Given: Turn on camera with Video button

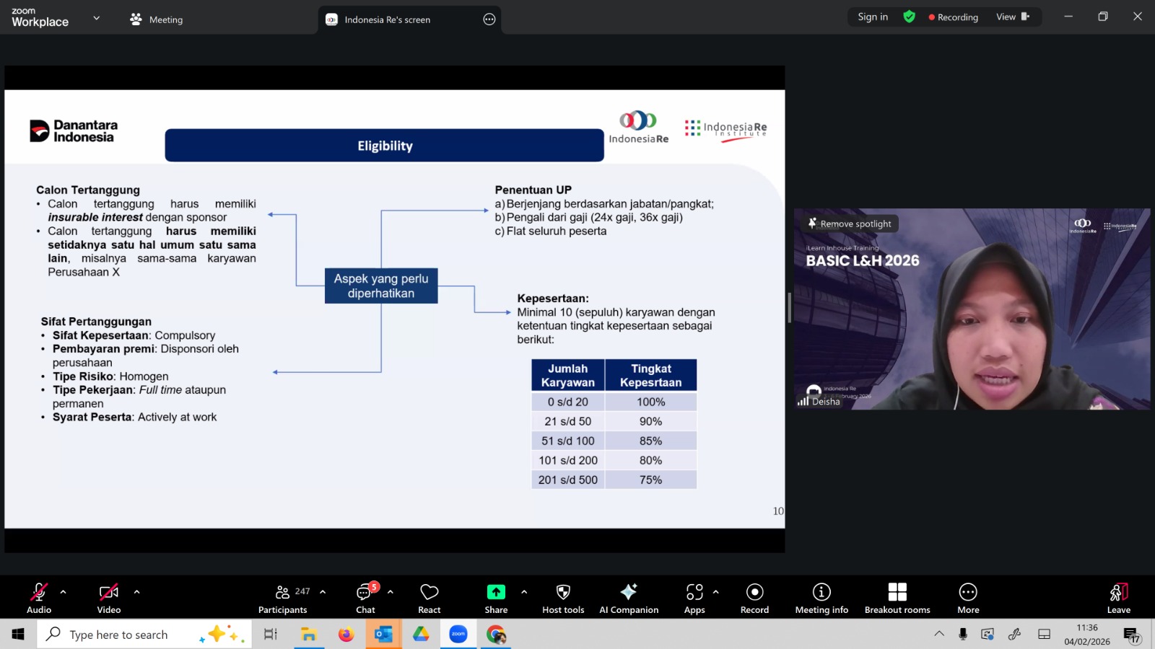Looking at the screenshot, I should pos(109,598).
